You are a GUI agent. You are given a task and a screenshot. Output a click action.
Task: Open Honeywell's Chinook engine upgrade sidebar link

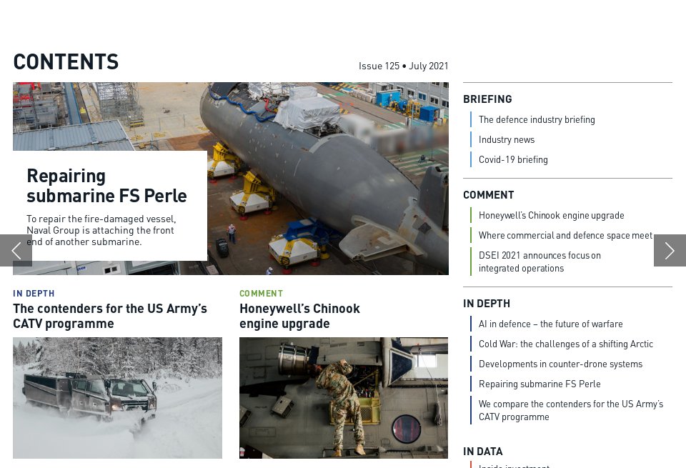pyautogui.click(x=551, y=215)
